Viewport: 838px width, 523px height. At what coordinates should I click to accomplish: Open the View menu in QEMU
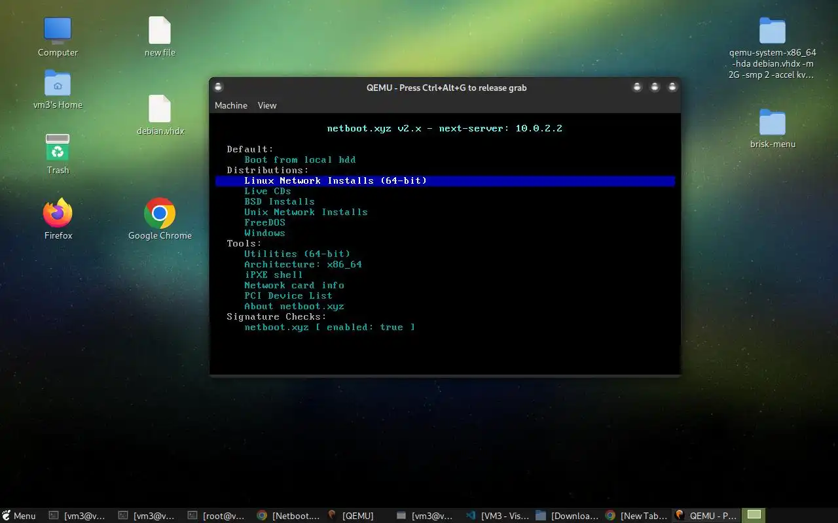click(x=267, y=105)
